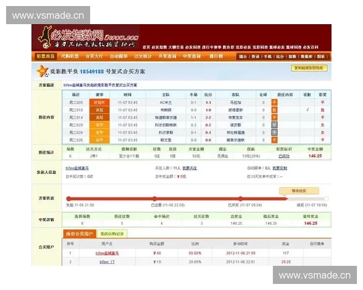Open the 彩票首页 lottery home tab

(45, 56)
